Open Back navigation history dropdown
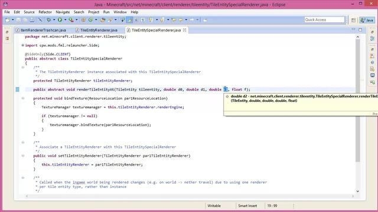 click(x=186, y=20)
